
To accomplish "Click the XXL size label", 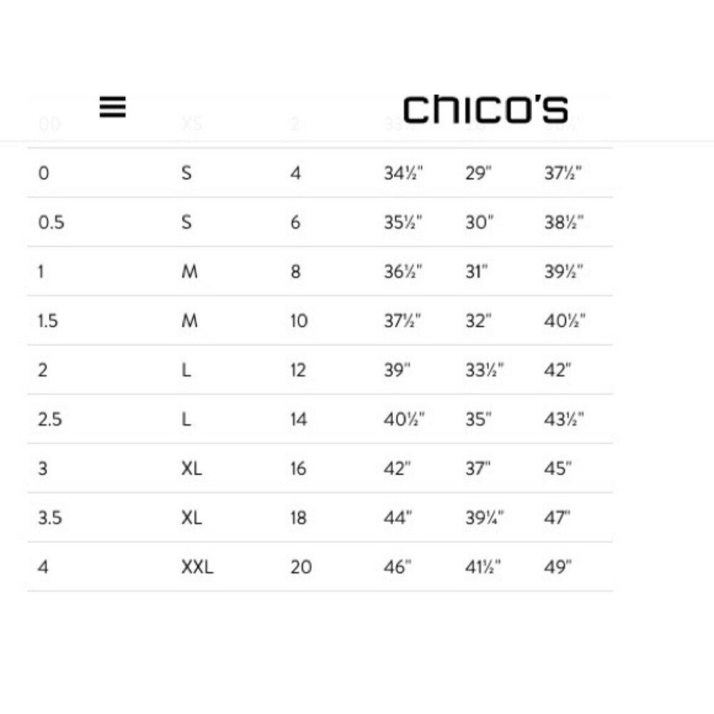I will (x=197, y=568).
